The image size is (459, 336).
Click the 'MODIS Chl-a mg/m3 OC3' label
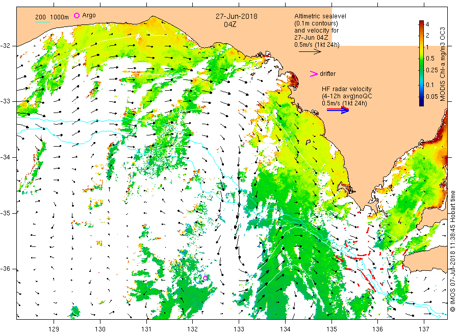[442, 64]
